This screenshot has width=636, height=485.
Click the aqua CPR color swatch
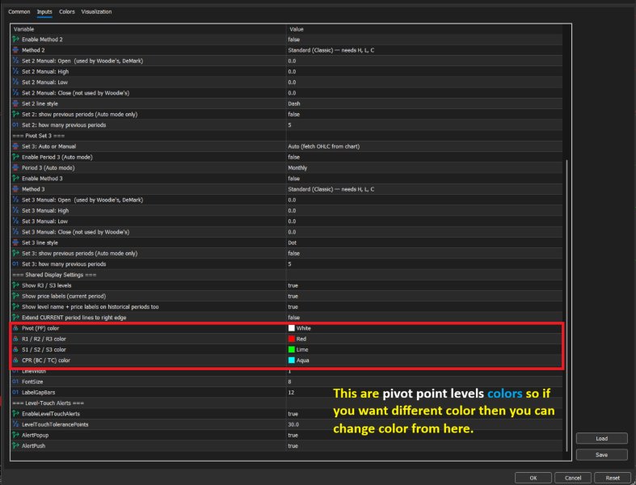[x=291, y=360]
